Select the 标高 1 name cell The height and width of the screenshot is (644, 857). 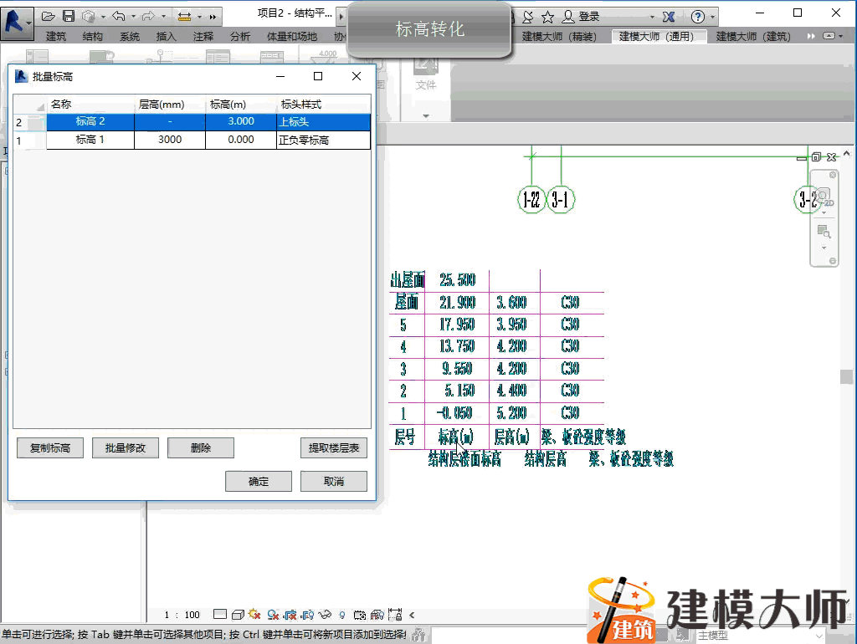[x=90, y=140]
